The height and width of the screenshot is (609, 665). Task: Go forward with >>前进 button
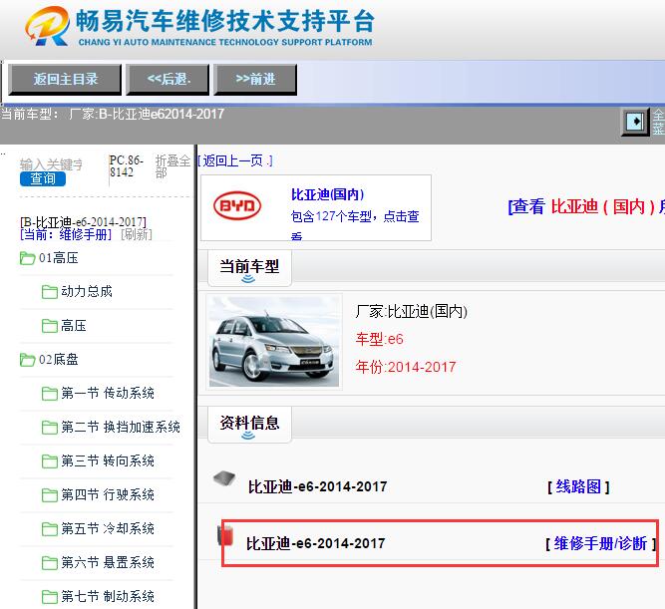(255, 80)
